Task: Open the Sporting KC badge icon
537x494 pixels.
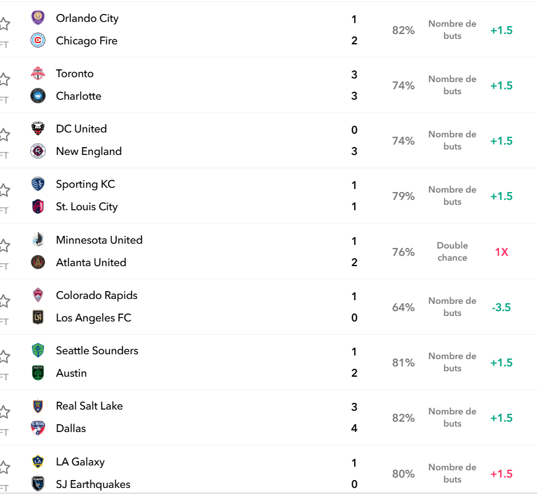Action: click(x=38, y=184)
